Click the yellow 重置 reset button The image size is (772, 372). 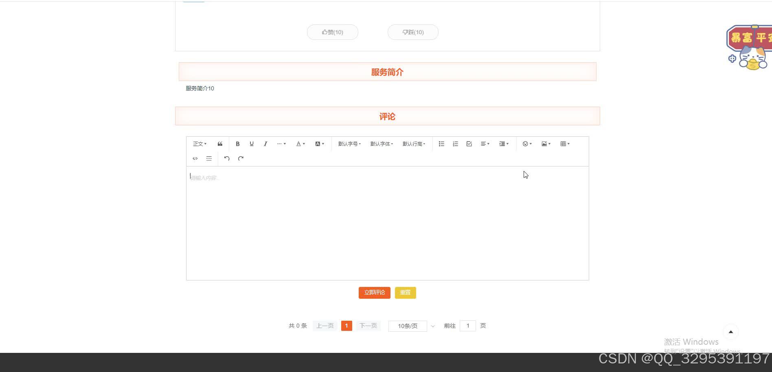405,293
